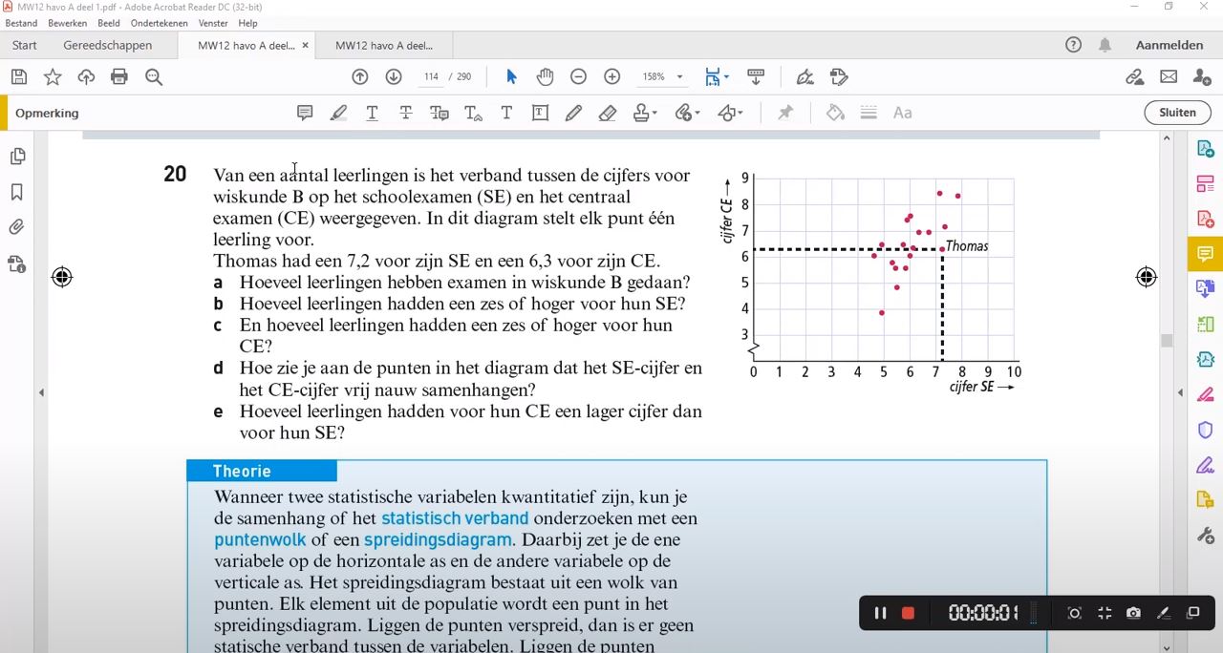Send the file by email

click(1169, 77)
